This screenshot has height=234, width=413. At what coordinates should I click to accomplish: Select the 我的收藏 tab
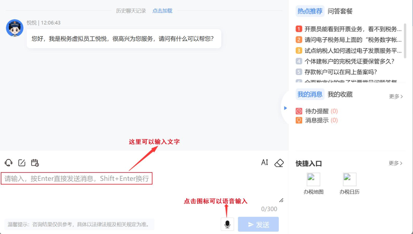click(340, 94)
